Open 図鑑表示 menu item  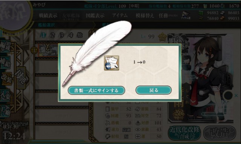tap(95, 15)
